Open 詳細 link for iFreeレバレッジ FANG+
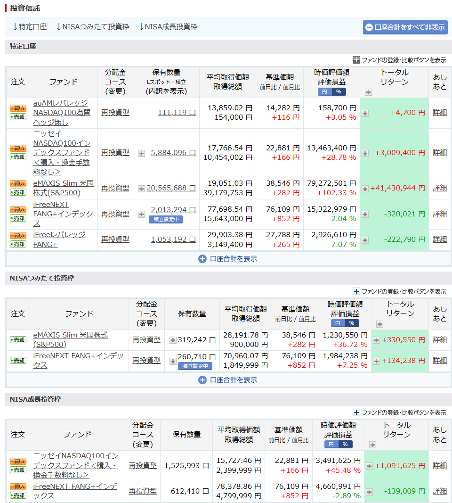This screenshot has width=452, height=503. 440,239
